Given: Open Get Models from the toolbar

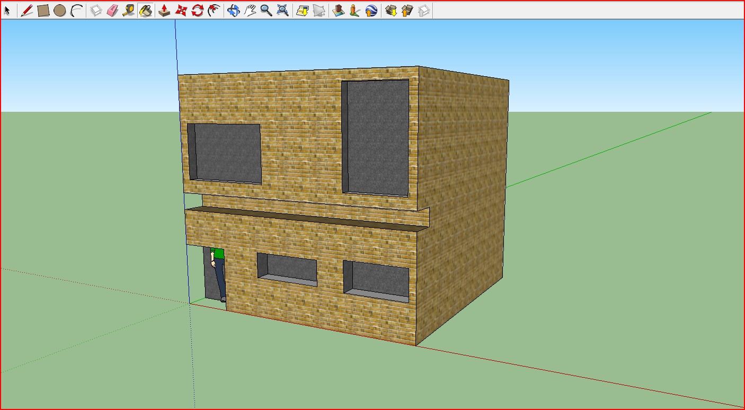Looking at the screenshot, I should coord(391,10).
